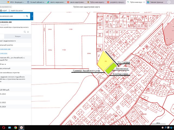Click the cadastral number search input
Image resolution: width=174 pixels, height=130 pixels.
pyautogui.click(x=11, y=16)
